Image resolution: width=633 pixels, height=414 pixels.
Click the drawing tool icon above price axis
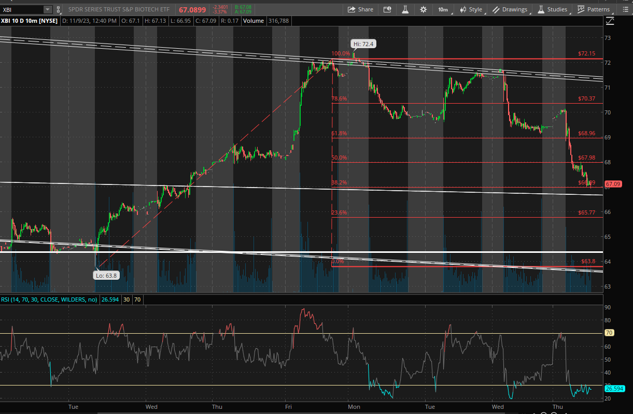[x=610, y=21]
